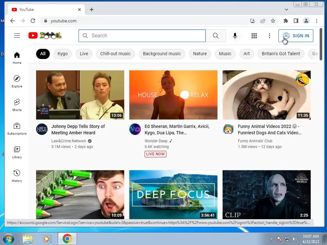Go to Home in sidebar

click(x=17, y=58)
